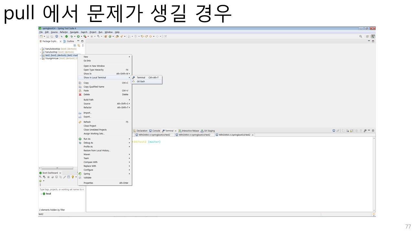Viewport: 414px width, 233px height.
Task: Click the pencil edit icon in Boot Dashboard
Action: (64, 177)
